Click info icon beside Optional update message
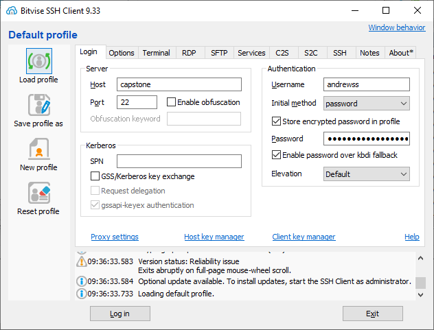This screenshot has height=330, width=434. (x=82, y=281)
